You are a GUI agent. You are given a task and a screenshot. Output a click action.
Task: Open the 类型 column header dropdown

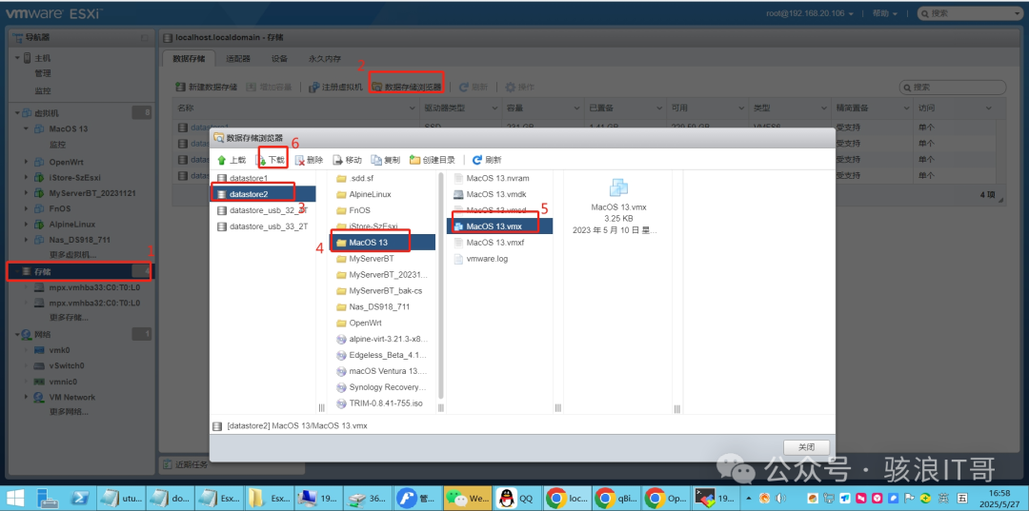click(x=824, y=108)
